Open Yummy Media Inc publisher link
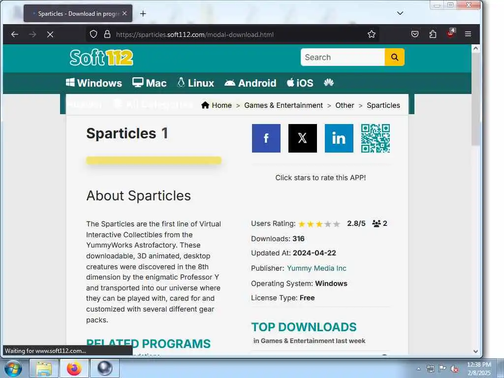The width and height of the screenshot is (504, 378). pos(316,268)
